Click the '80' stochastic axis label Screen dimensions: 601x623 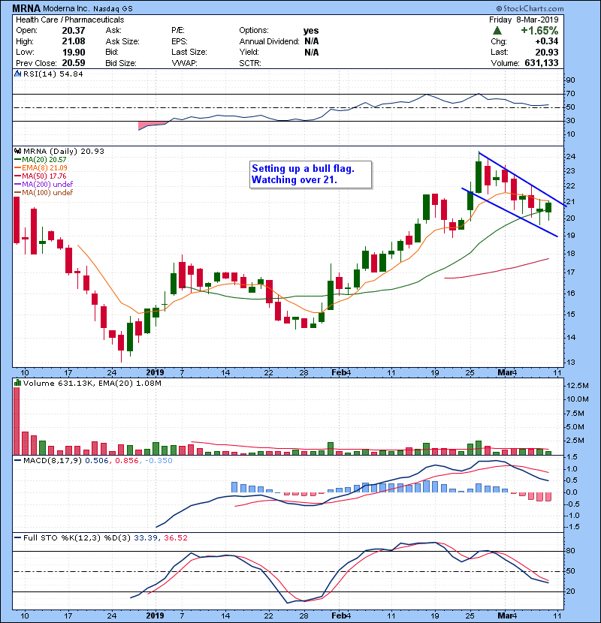coord(571,551)
